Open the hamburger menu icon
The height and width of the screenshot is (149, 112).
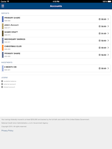coord(3,6)
